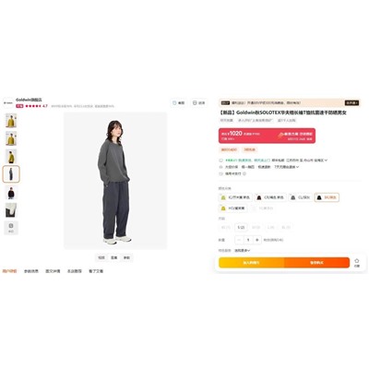Screen dimensions: 369x369
Task: Open the second tab below product image
Action: tap(31, 271)
